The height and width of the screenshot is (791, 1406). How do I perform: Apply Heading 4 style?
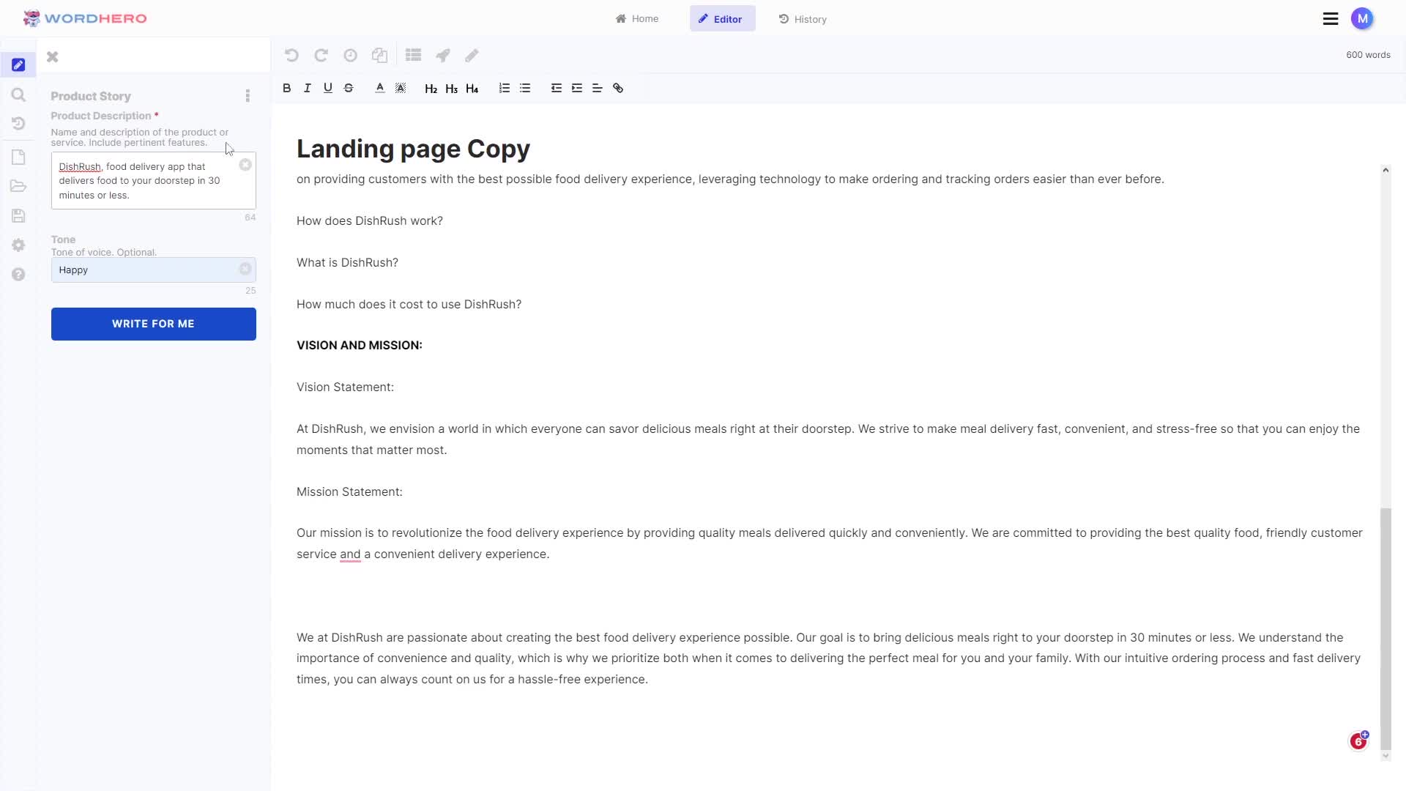(472, 89)
